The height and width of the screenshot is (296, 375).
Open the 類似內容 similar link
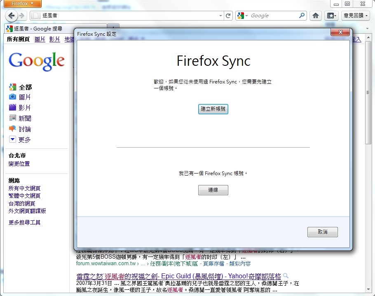(x=240, y=264)
